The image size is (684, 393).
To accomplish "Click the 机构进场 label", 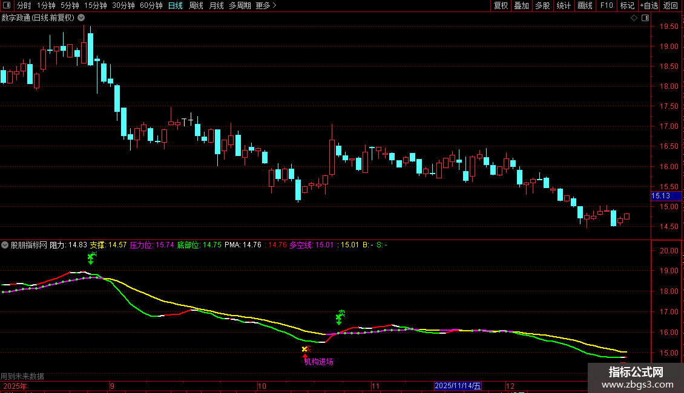I will 319,362.
